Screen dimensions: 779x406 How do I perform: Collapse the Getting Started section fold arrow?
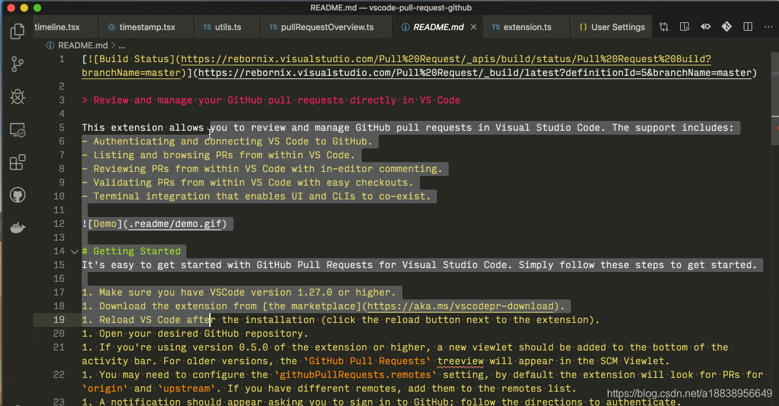[x=75, y=252]
